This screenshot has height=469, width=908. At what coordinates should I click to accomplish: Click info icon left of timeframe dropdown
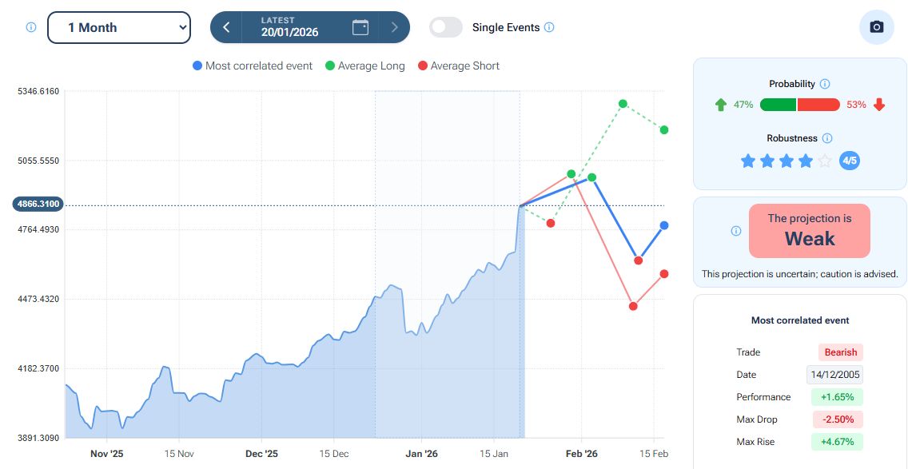click(31, 27)
